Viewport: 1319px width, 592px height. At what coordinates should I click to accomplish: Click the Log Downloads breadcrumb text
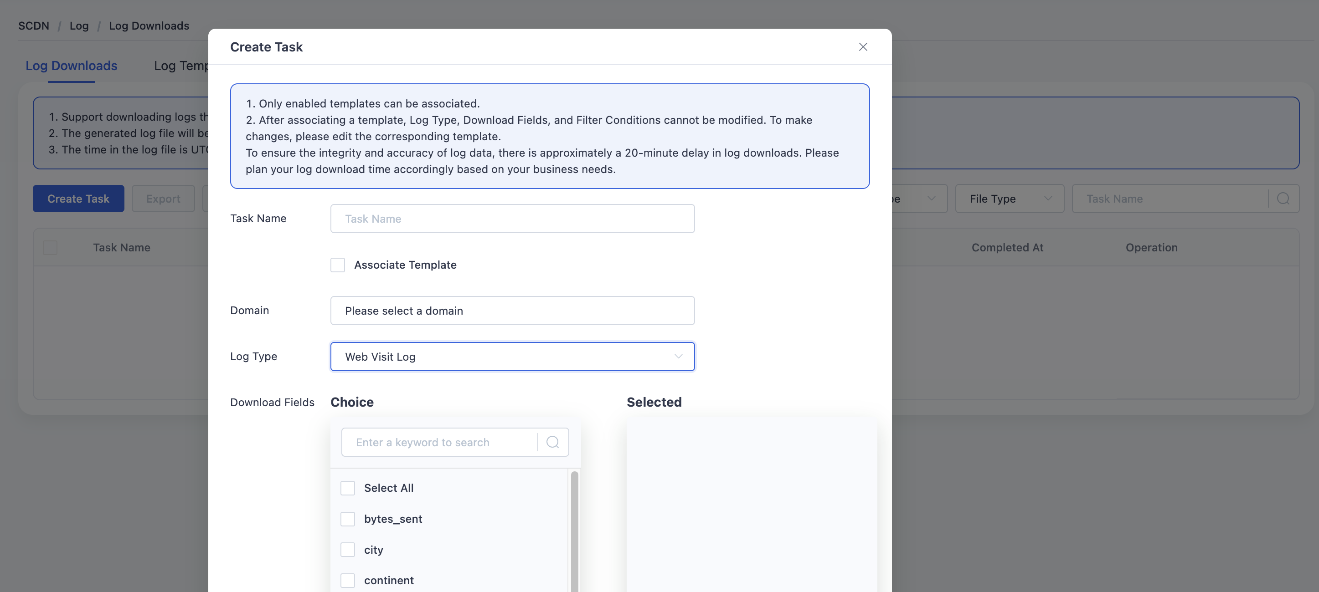pyautogui.click(x=149, y=26)
